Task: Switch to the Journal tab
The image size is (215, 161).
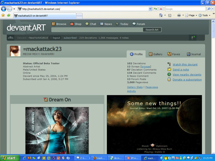Action: (194, 54)
